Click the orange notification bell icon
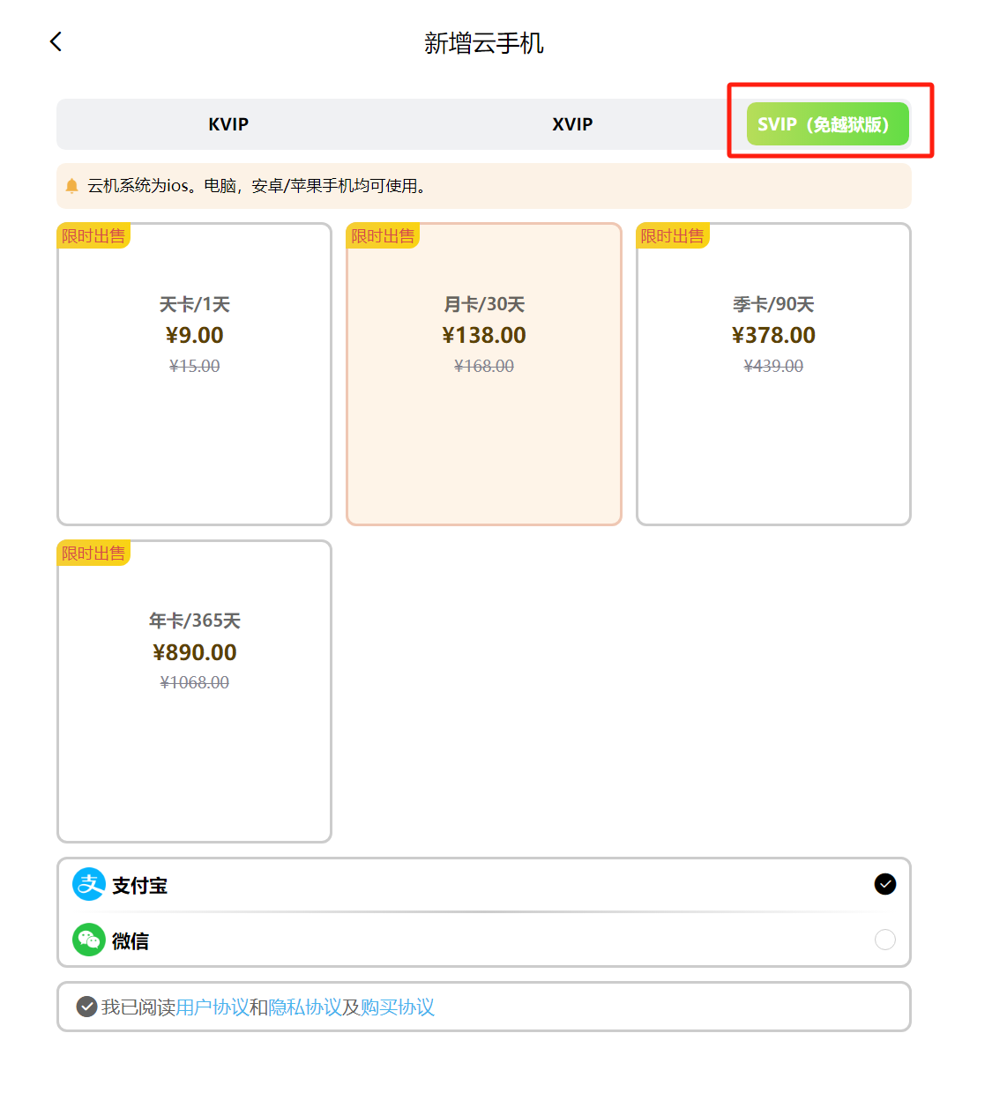The width and height of the screenshot is (992, 1100). pos(72,186)
